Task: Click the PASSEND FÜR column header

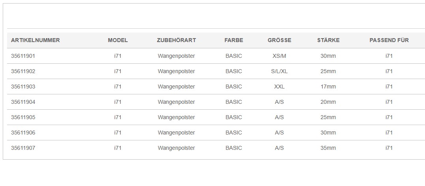Action: (389, 40)
